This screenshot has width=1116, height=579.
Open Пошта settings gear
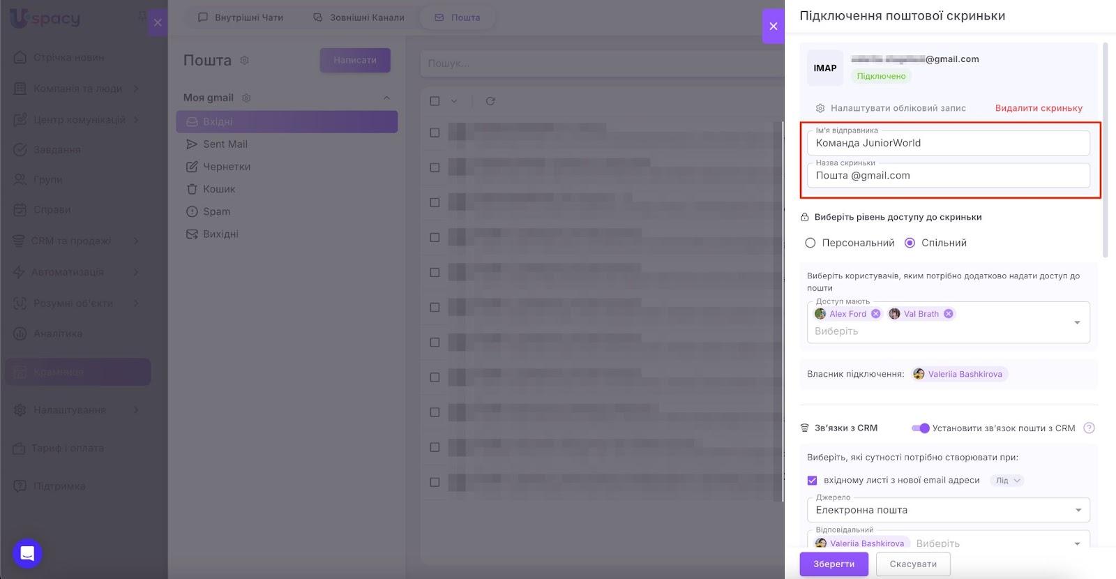[x=245, y=61]
